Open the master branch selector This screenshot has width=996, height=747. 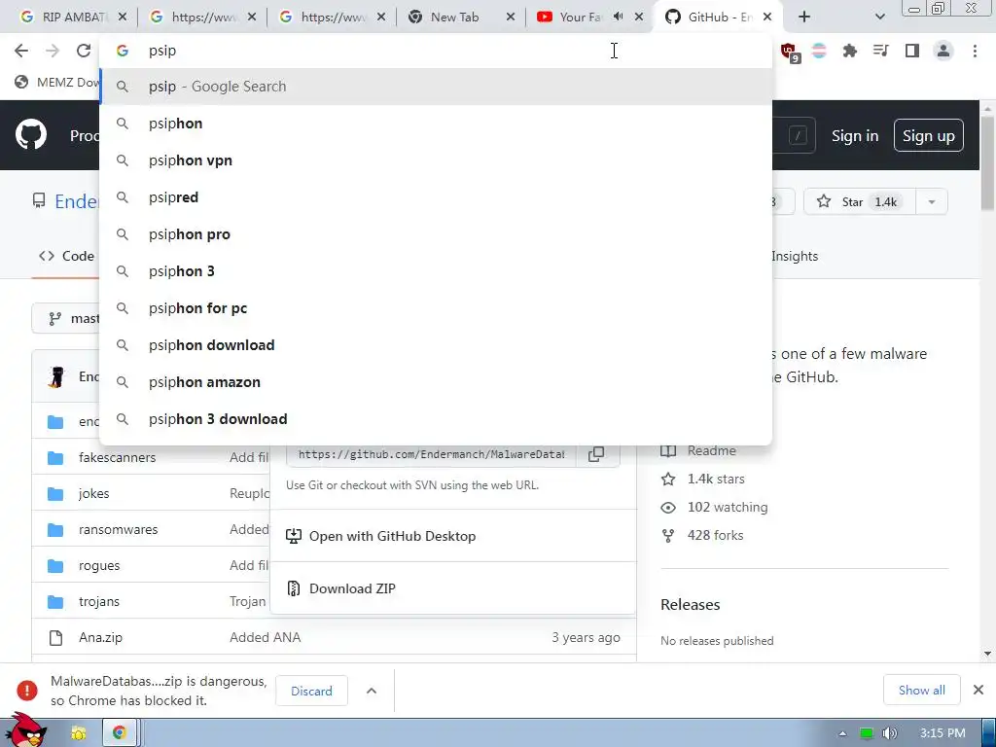(x=67, y=318)
